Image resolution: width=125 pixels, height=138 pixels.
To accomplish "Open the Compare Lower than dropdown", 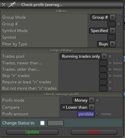I will point(91,107).
